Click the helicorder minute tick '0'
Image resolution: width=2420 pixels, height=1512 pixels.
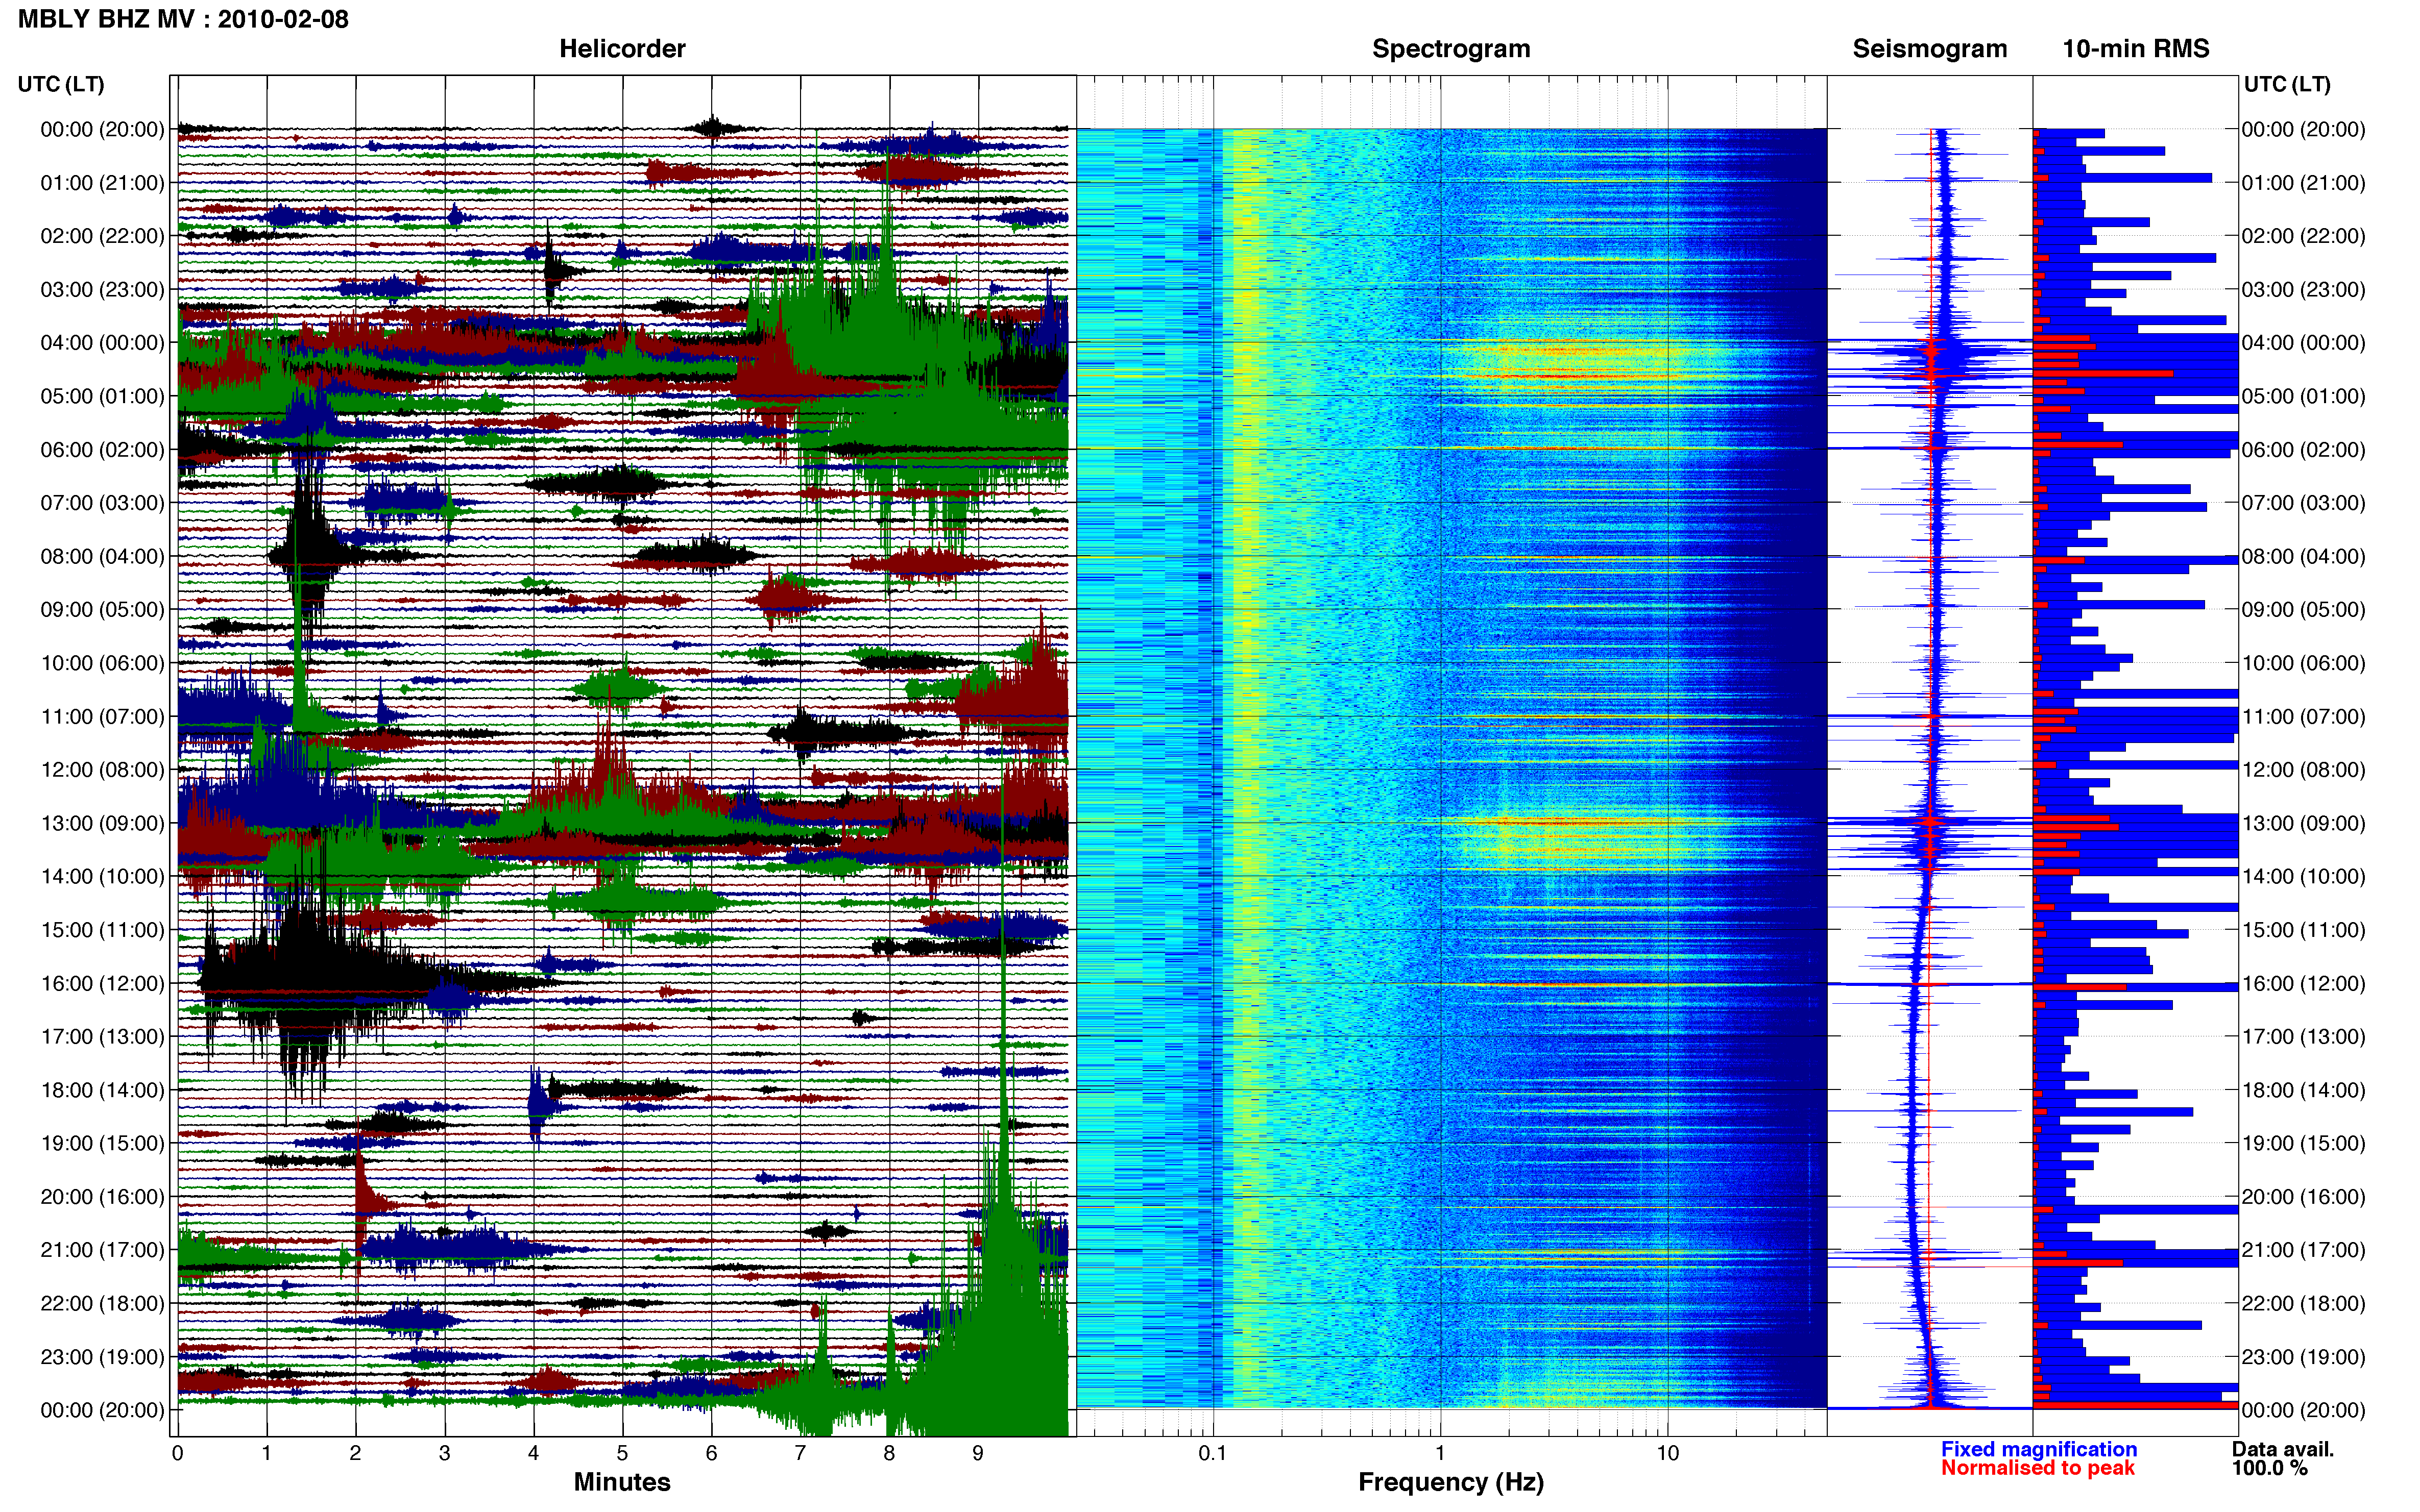tap(178, 1454)
